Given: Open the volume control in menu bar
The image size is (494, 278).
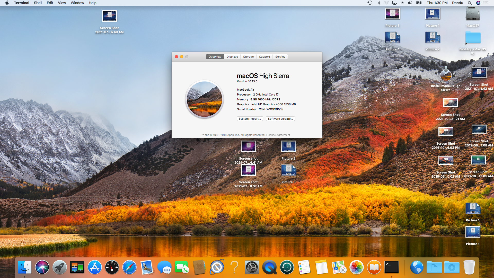Looking at the screenshot, I should point(410,3).
